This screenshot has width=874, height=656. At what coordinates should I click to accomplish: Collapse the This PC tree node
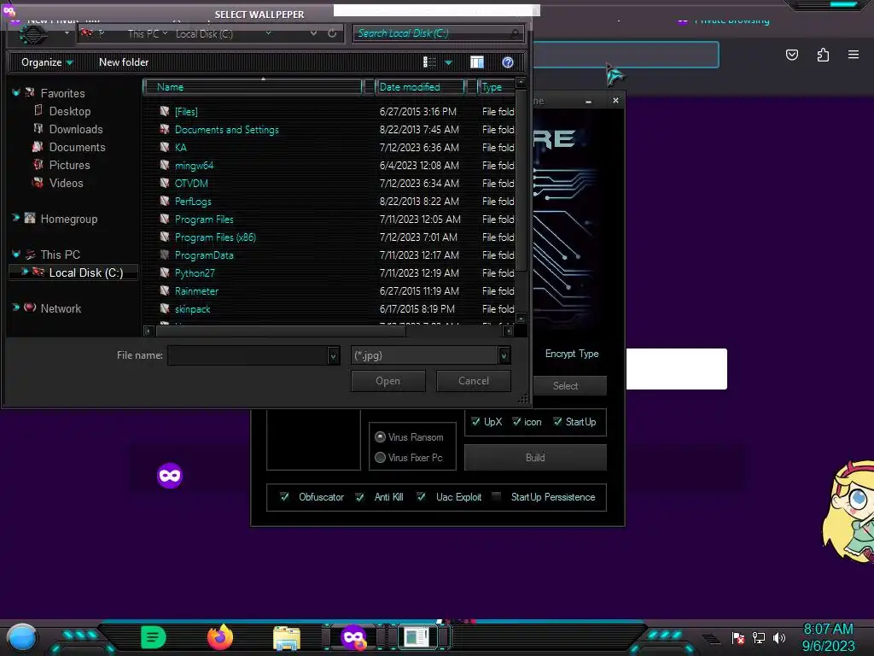coord(15,255)
